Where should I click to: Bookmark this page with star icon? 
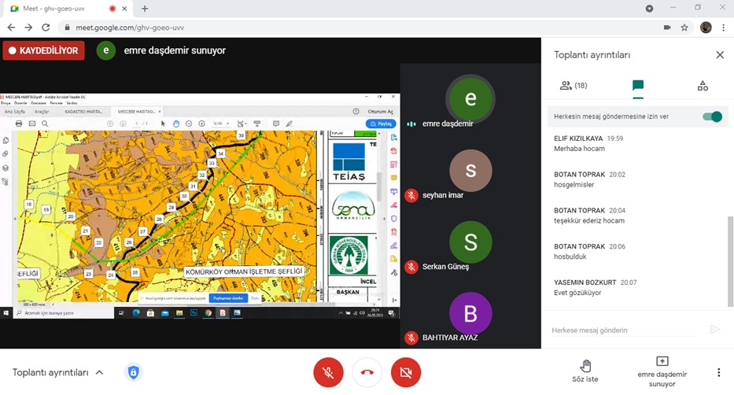684,28
